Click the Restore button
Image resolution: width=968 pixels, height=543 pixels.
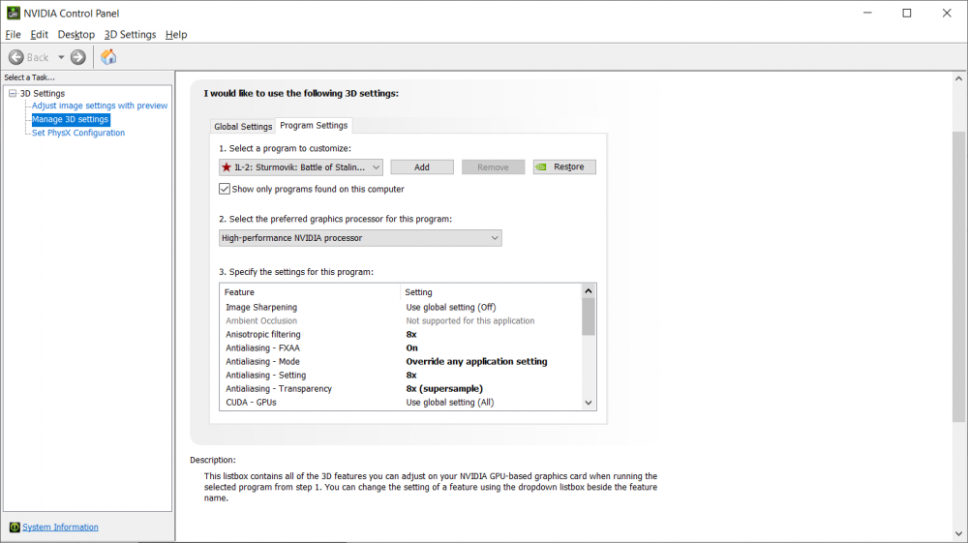(564, 167)
